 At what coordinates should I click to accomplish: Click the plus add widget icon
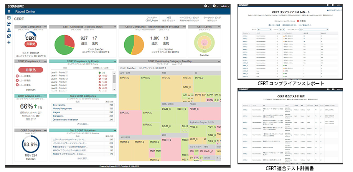point(9,42)
